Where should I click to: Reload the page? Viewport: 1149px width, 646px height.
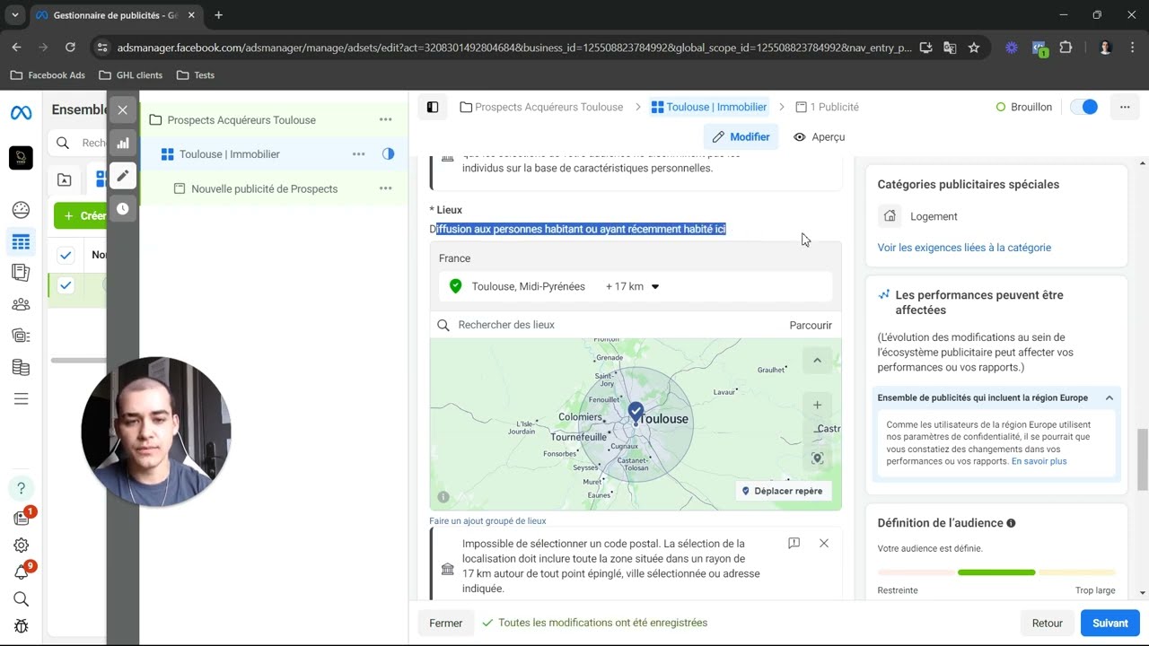pyautogui.click(x=70, y=48)
